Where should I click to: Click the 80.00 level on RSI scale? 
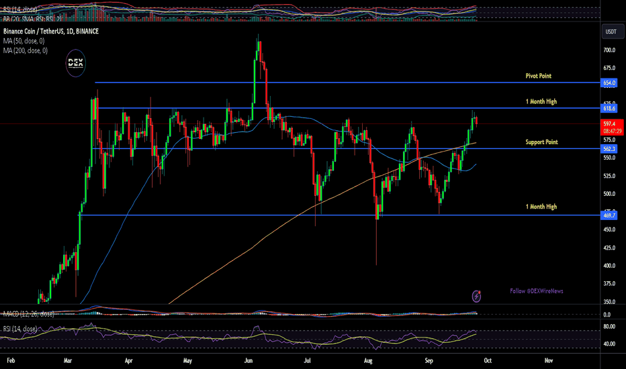(609, 327)
